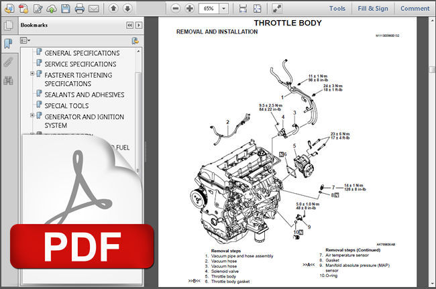Viewport: 436px width, 289px height.
Task: Send file by email envelope icon
Action: pyautogui.click(x=94, y=9)
